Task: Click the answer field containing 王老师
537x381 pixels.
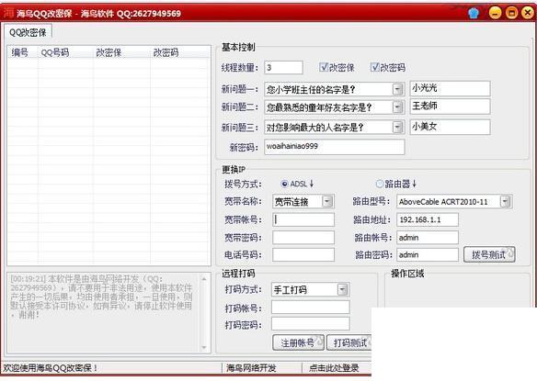Action: point(450,106)
